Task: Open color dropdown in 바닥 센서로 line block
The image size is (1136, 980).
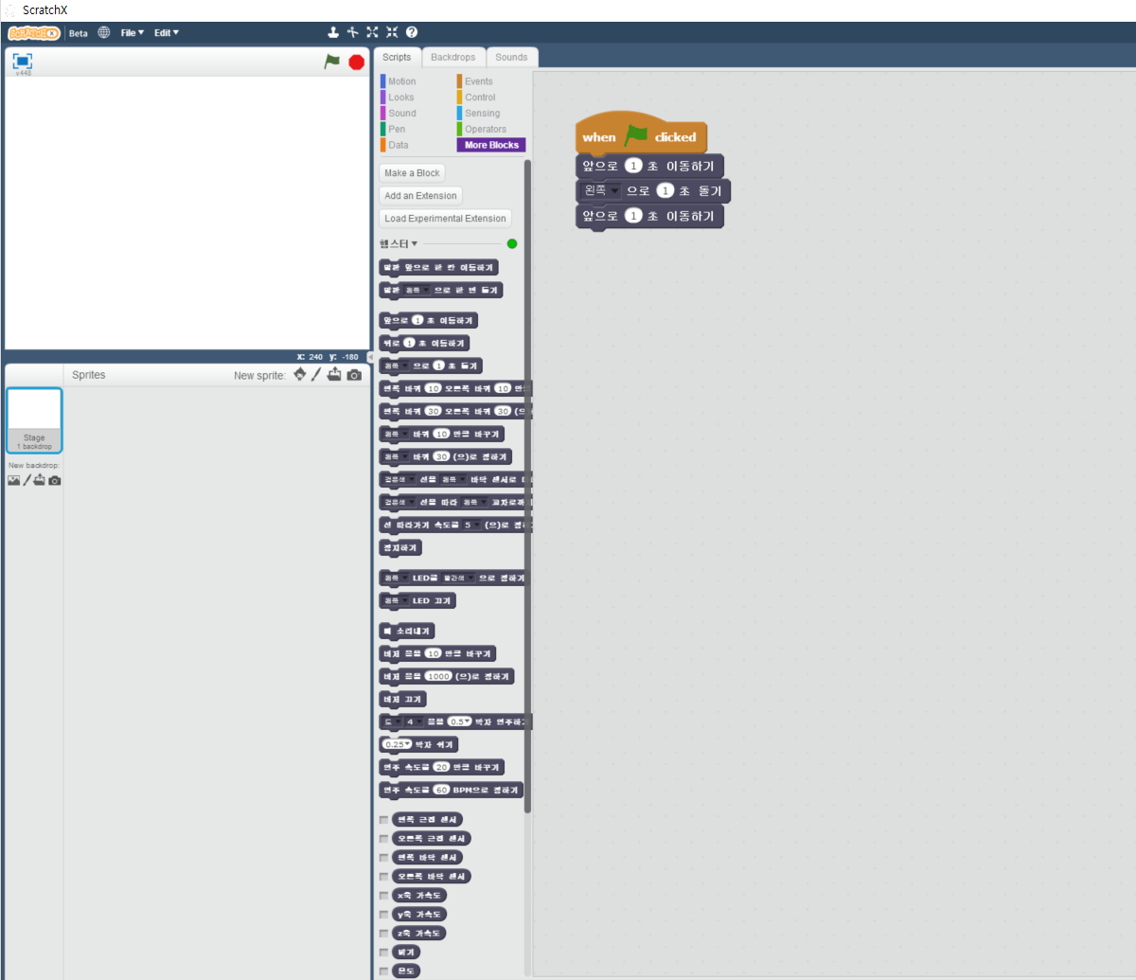Action: tap(399, 479)
